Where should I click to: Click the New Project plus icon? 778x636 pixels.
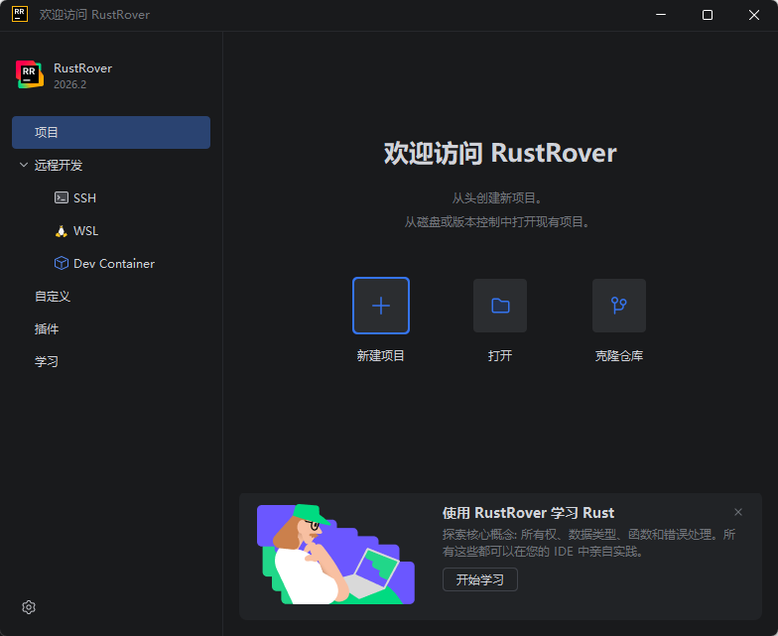[381, 306]
